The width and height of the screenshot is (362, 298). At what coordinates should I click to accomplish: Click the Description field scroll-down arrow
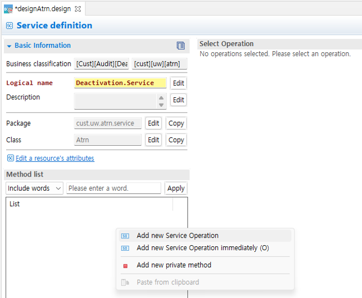click(161, 105)
